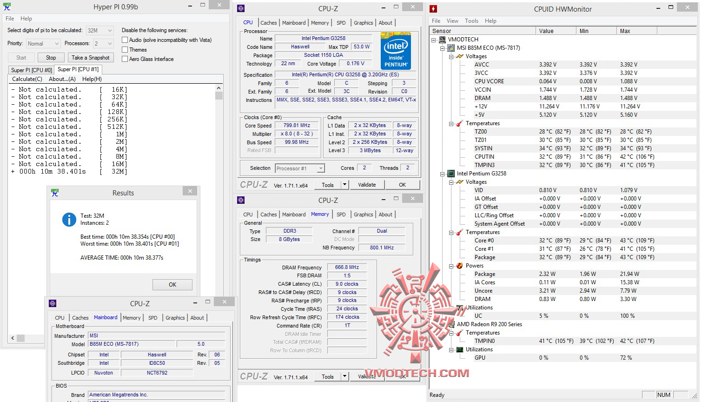Collapse Temperatures under Intel Pentium G3258
Viewport: 702px width, 402px height.
click(451, 232)
